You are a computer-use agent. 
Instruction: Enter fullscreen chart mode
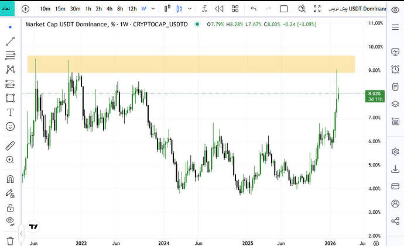(317, 9)
